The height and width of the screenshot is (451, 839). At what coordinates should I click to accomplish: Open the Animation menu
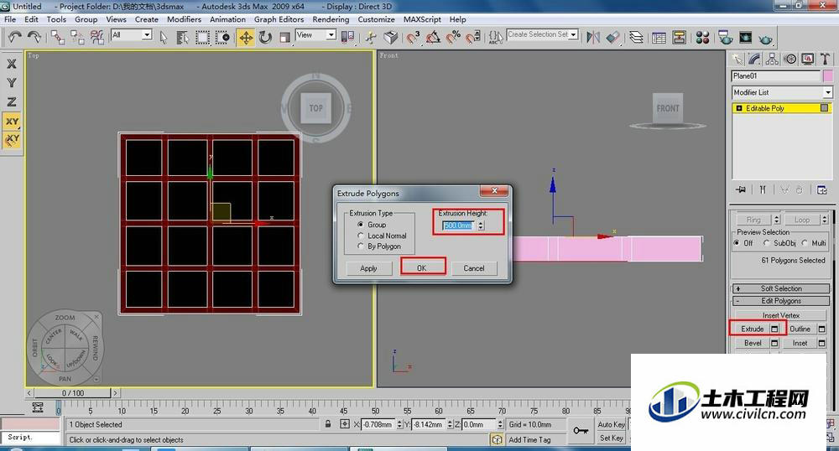tap(227, 19)
